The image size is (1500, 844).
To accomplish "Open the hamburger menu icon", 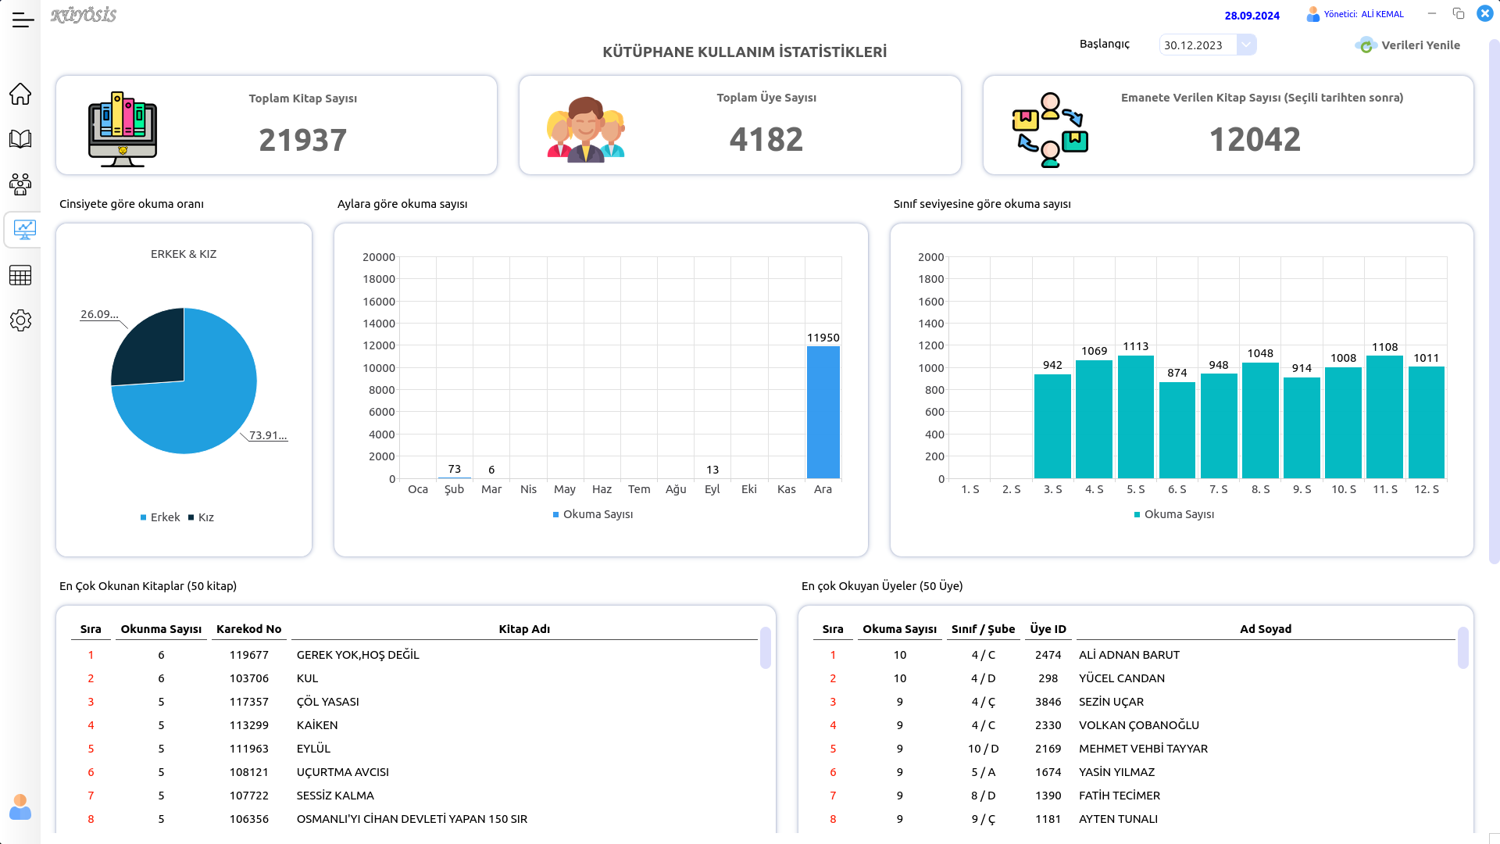I will pos(23,20).
